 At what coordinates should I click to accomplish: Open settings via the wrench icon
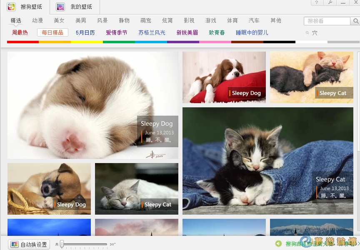click(x=330, y=2)
